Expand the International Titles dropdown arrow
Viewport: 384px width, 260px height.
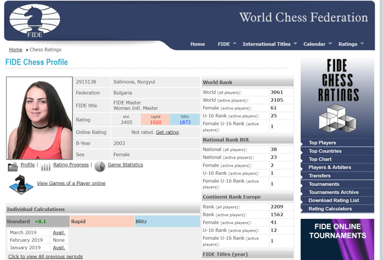[x=295, y=44]
